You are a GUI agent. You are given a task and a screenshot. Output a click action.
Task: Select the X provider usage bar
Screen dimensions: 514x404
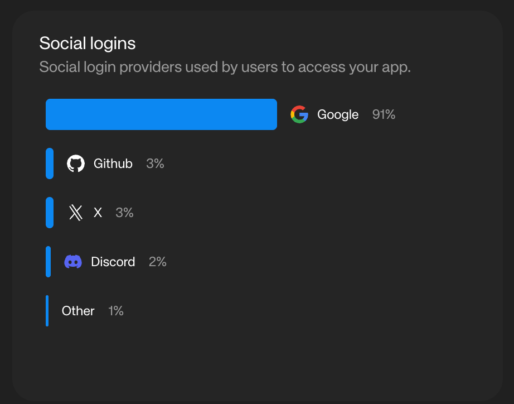pos(50,213)
